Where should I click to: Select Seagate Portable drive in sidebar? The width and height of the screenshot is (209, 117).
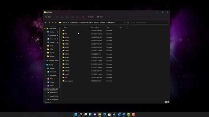click(x=54, y=96)
